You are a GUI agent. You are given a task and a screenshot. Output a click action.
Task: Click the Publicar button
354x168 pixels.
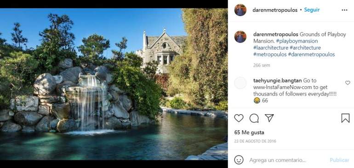(340, 160)
